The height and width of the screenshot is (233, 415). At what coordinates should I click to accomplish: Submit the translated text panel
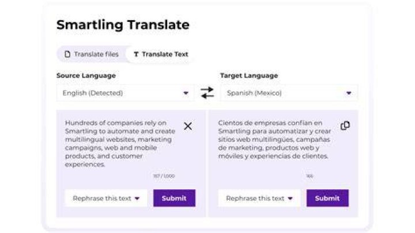tap(327, 198)
